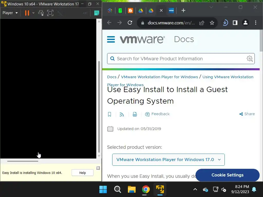Click the Chrome taskbar icon
This screenshot has width=263, height=197.
(146, 190)
